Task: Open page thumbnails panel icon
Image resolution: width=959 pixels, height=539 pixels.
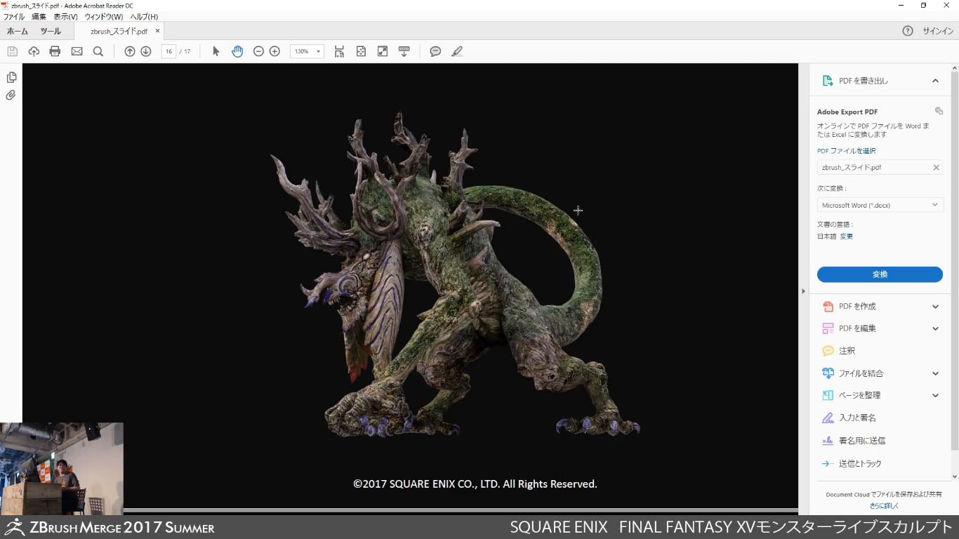Action: pyautogui.click(x=11, y=77)
